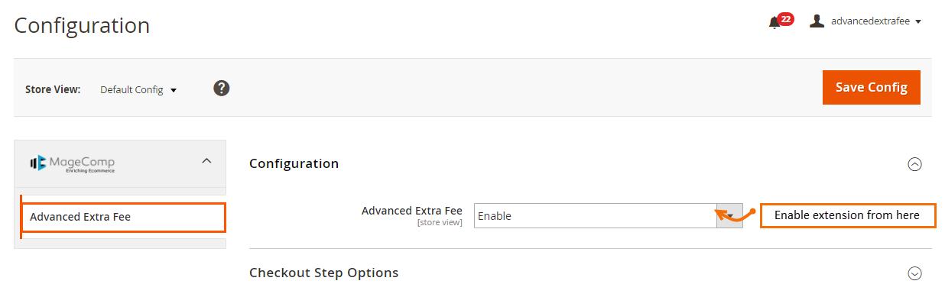Select Advanced Extra Fee sidebar item
Screen dimensions: 945x297
coord(123,217)
